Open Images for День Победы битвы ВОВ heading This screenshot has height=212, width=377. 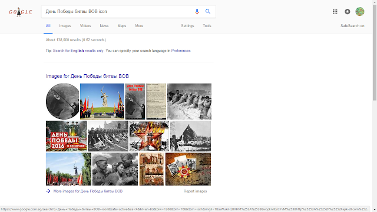point(87,76)
